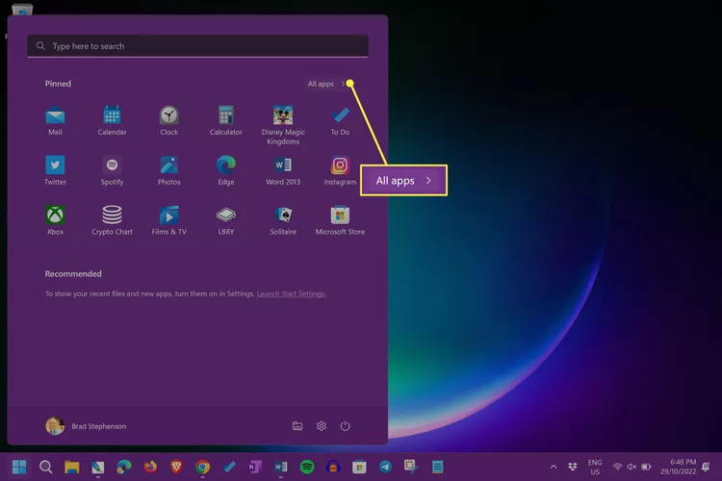Open the To Do checkmark on taskbar
Screen dimensions: 722x481
[x=229, y=467]
